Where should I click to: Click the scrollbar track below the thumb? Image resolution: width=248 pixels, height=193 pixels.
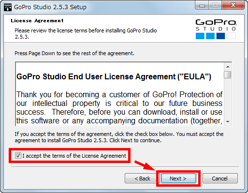(x=228, y=98)
